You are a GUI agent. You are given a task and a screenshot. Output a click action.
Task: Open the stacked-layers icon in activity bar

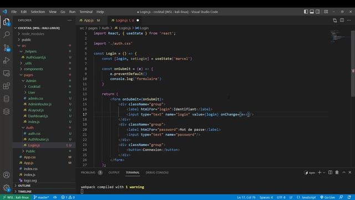click(x=6, y=111)
